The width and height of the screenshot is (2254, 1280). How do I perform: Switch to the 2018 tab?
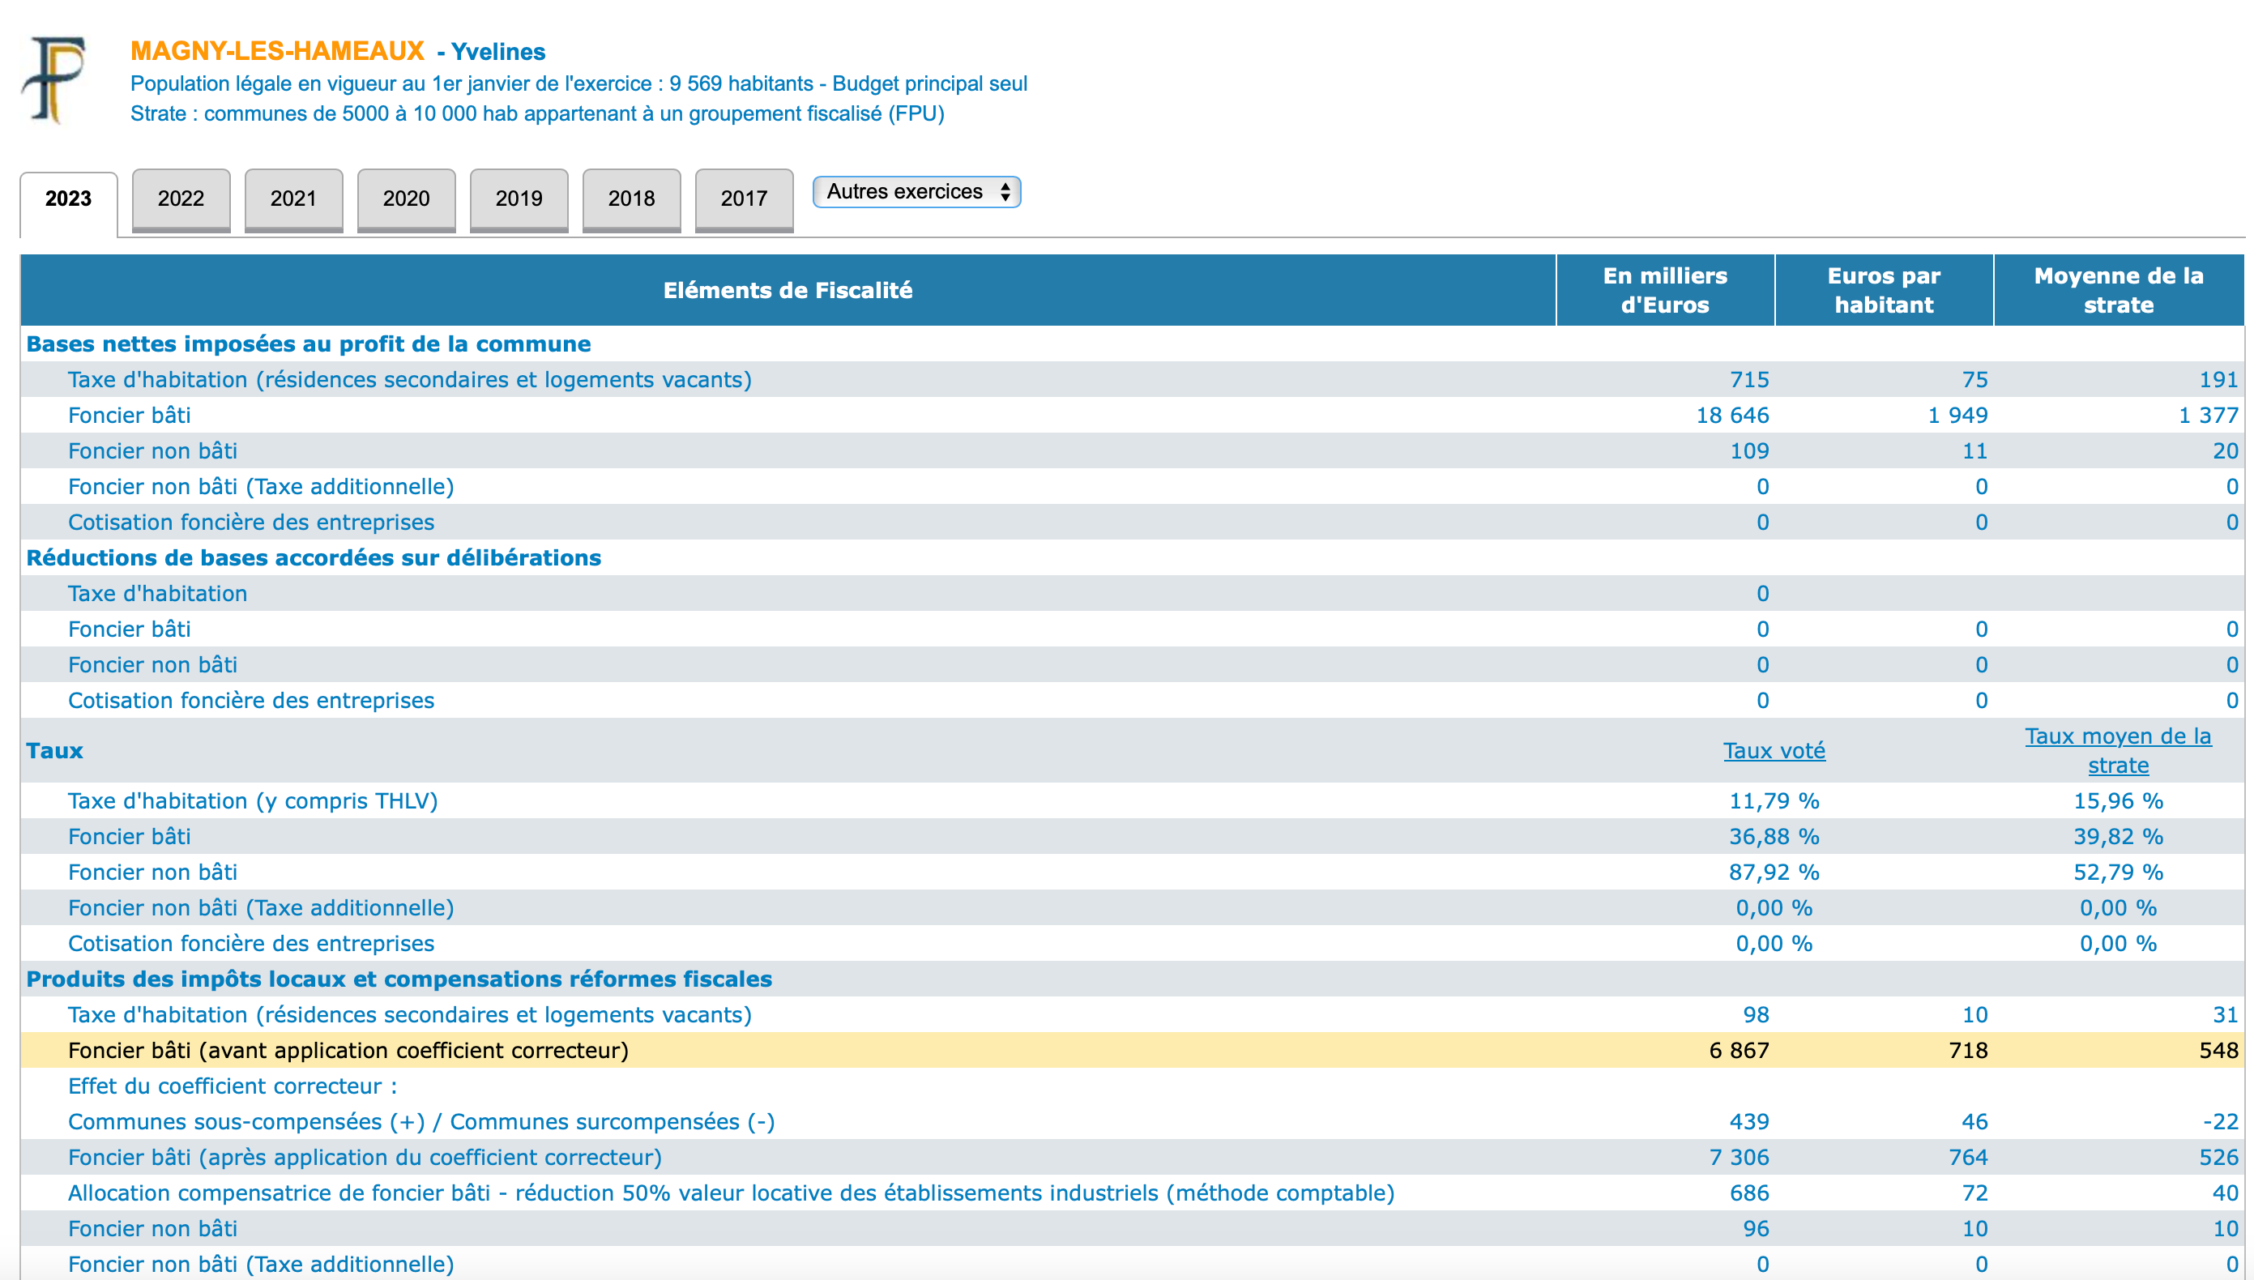point(630,198)
